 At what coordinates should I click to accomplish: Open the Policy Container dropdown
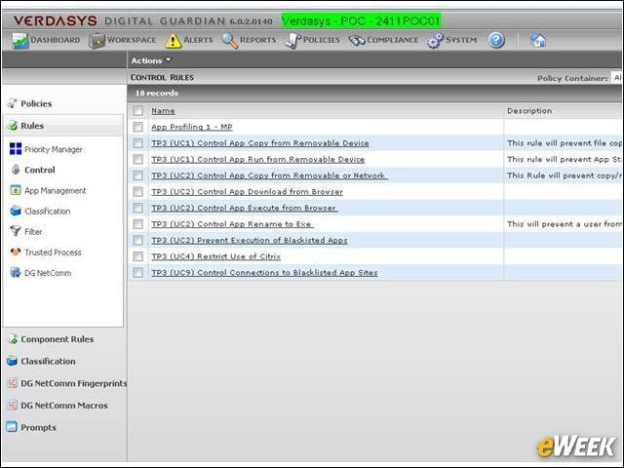coord(617,78)
